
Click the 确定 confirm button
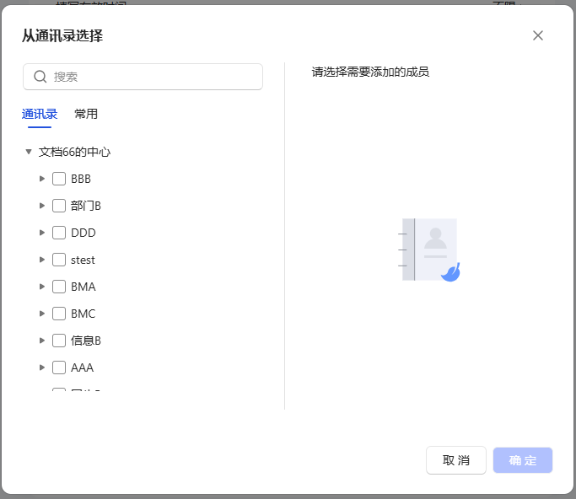click(x=523, y=460)
